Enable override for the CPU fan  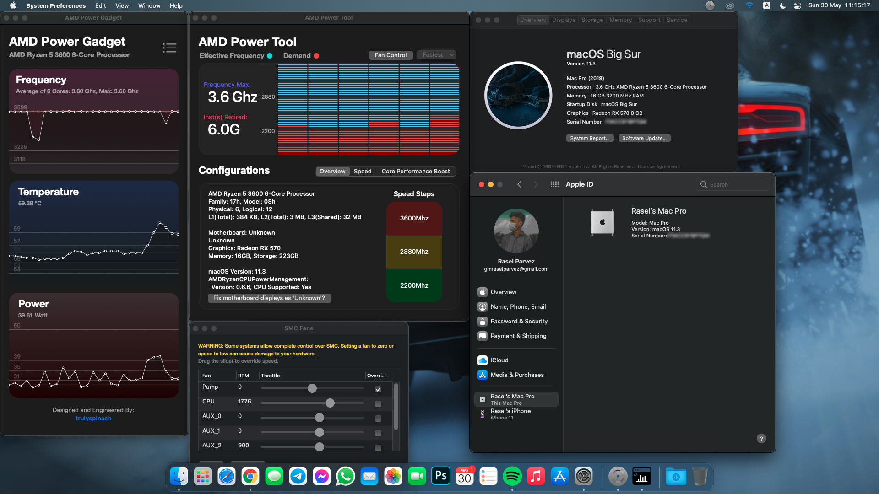click(378, 404)
